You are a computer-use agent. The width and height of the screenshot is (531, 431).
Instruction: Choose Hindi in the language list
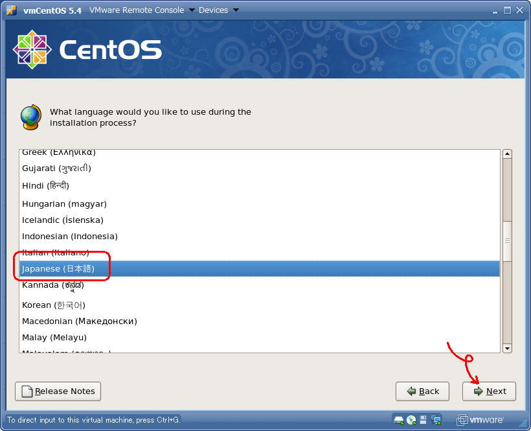point(45,186)
